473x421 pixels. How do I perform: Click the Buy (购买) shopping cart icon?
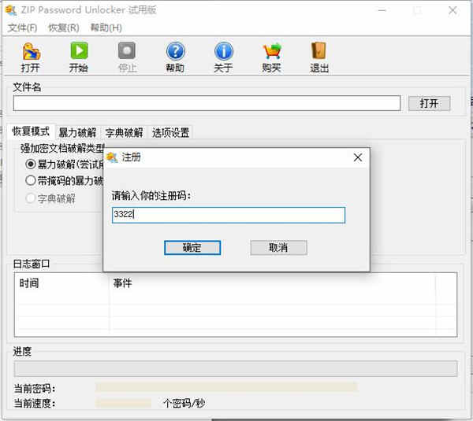pos(271,57)
